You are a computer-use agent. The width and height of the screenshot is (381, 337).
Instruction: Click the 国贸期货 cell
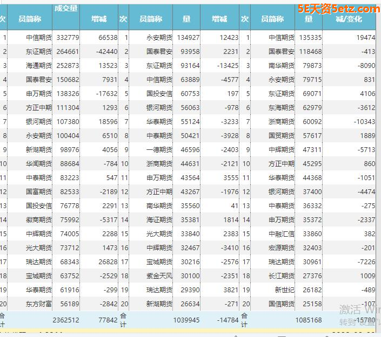click(x=282, y=136)
